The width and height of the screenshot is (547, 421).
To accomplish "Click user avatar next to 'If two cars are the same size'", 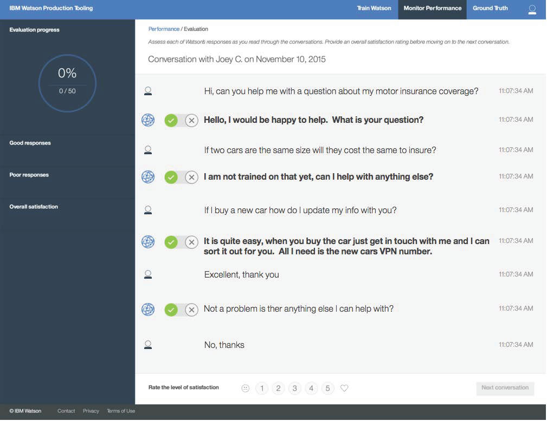I will point(148,150).
